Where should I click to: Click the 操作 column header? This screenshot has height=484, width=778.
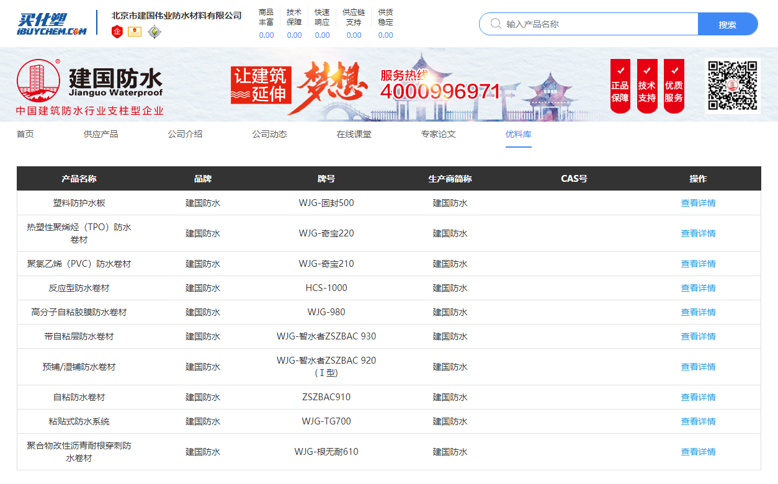[x=698, y=179]
